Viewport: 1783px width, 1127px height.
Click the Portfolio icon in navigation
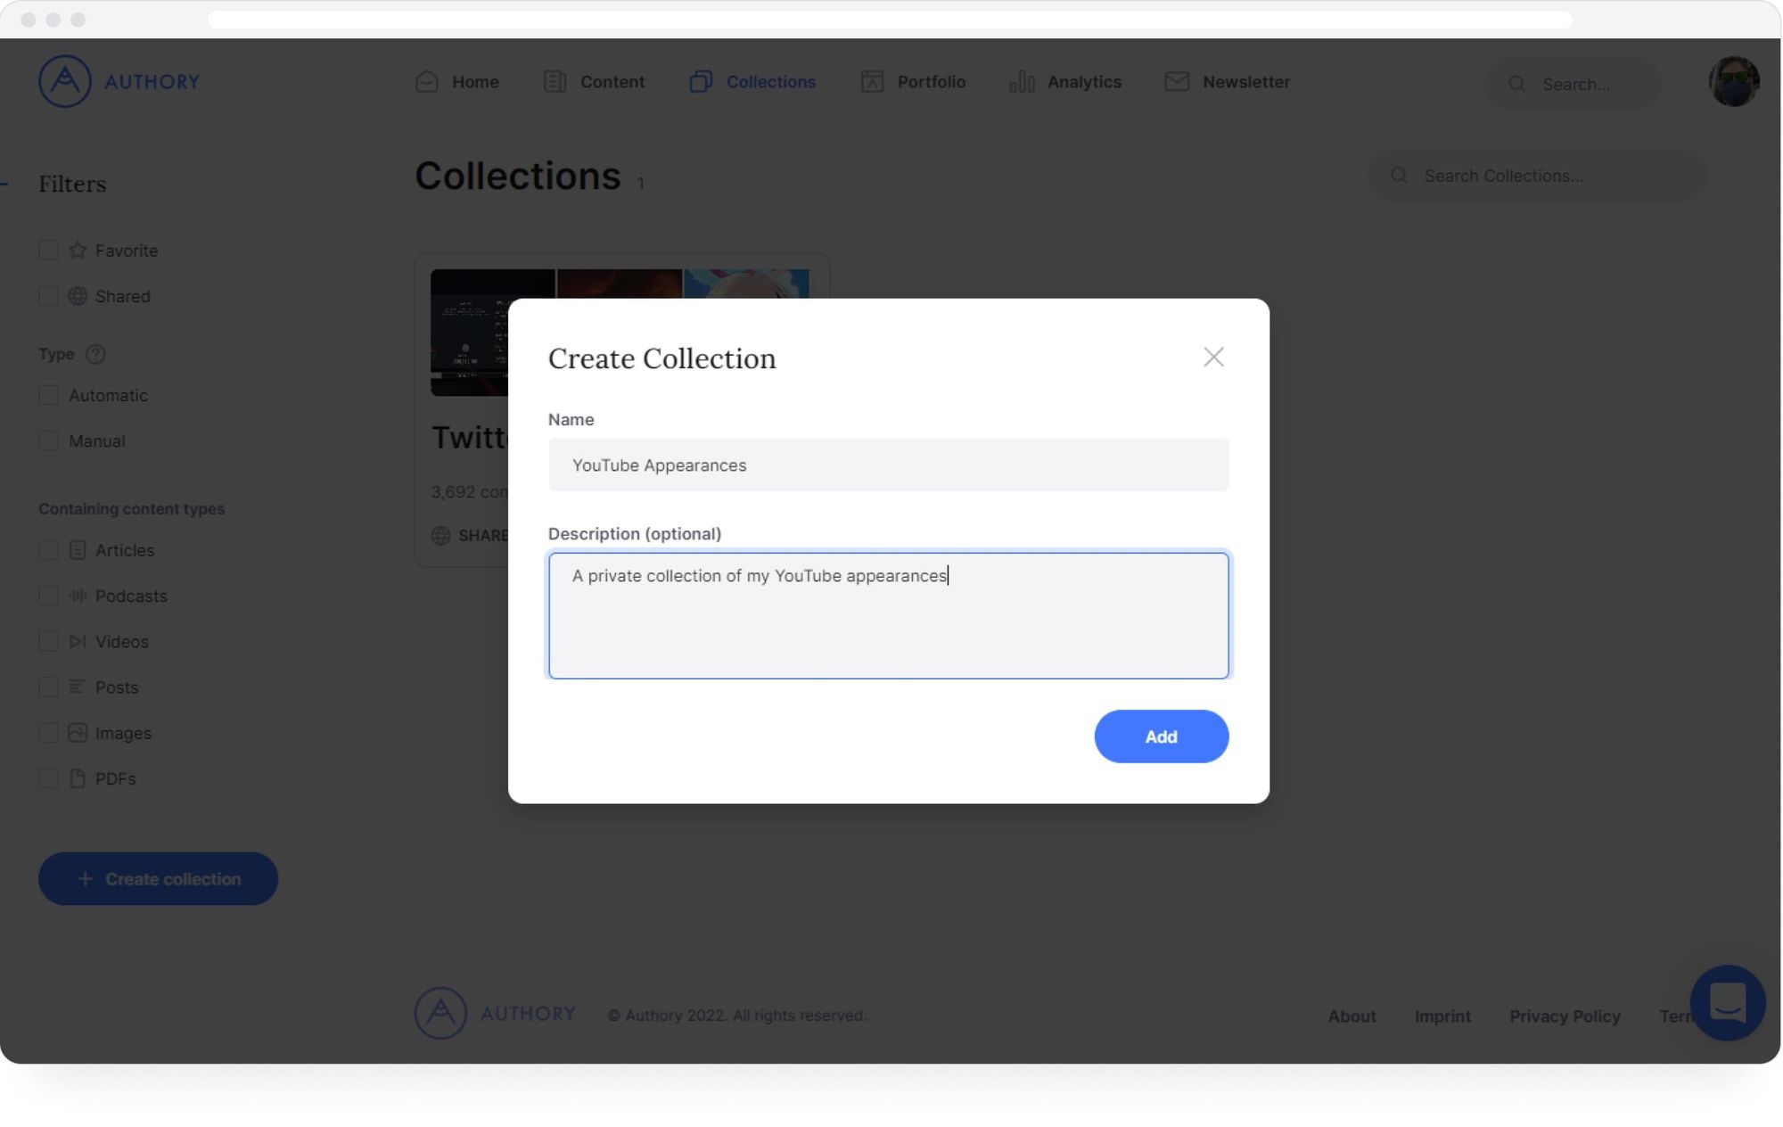point(872,81)
